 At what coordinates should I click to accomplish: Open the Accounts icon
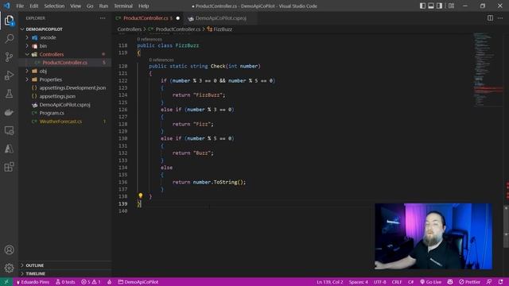pyautogui.click(x=9, y=249)
